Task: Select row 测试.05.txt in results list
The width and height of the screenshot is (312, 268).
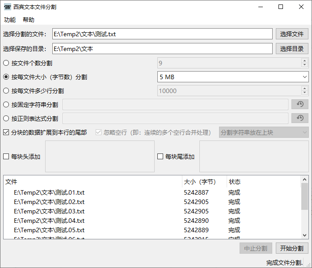Action: pos(152,230)
